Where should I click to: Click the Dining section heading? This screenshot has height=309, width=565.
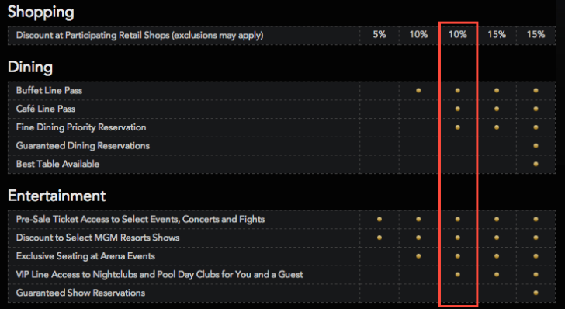pos(30,68)
